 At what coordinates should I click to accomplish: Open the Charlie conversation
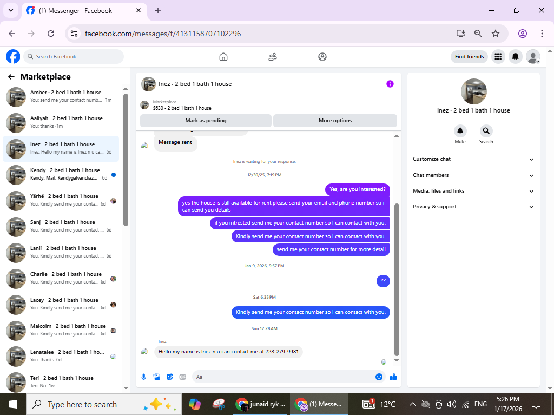point(61,278)
